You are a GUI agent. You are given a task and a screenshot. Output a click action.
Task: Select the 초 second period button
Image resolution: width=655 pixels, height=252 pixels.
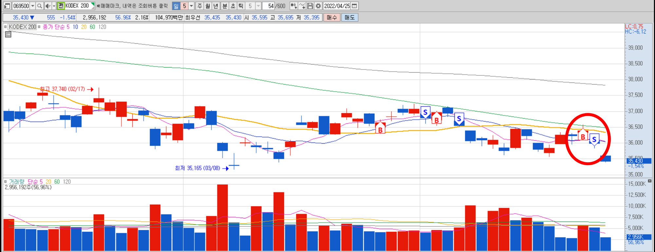233,6
